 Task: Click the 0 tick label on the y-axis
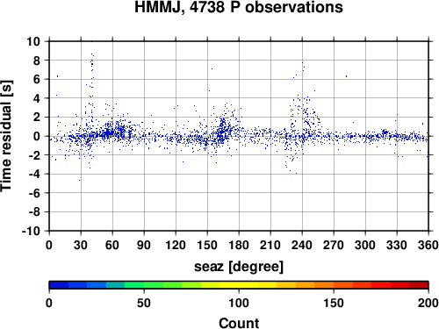[37, 136]
